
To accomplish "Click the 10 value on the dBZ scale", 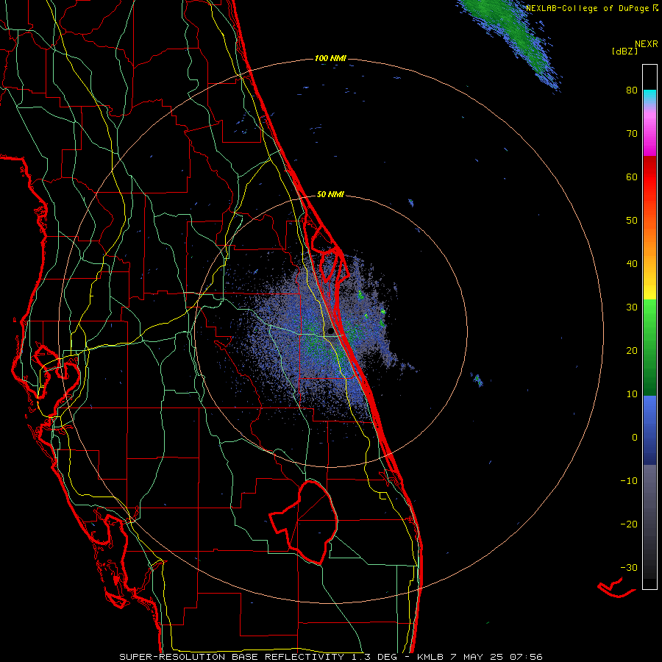I will point(632,394).
